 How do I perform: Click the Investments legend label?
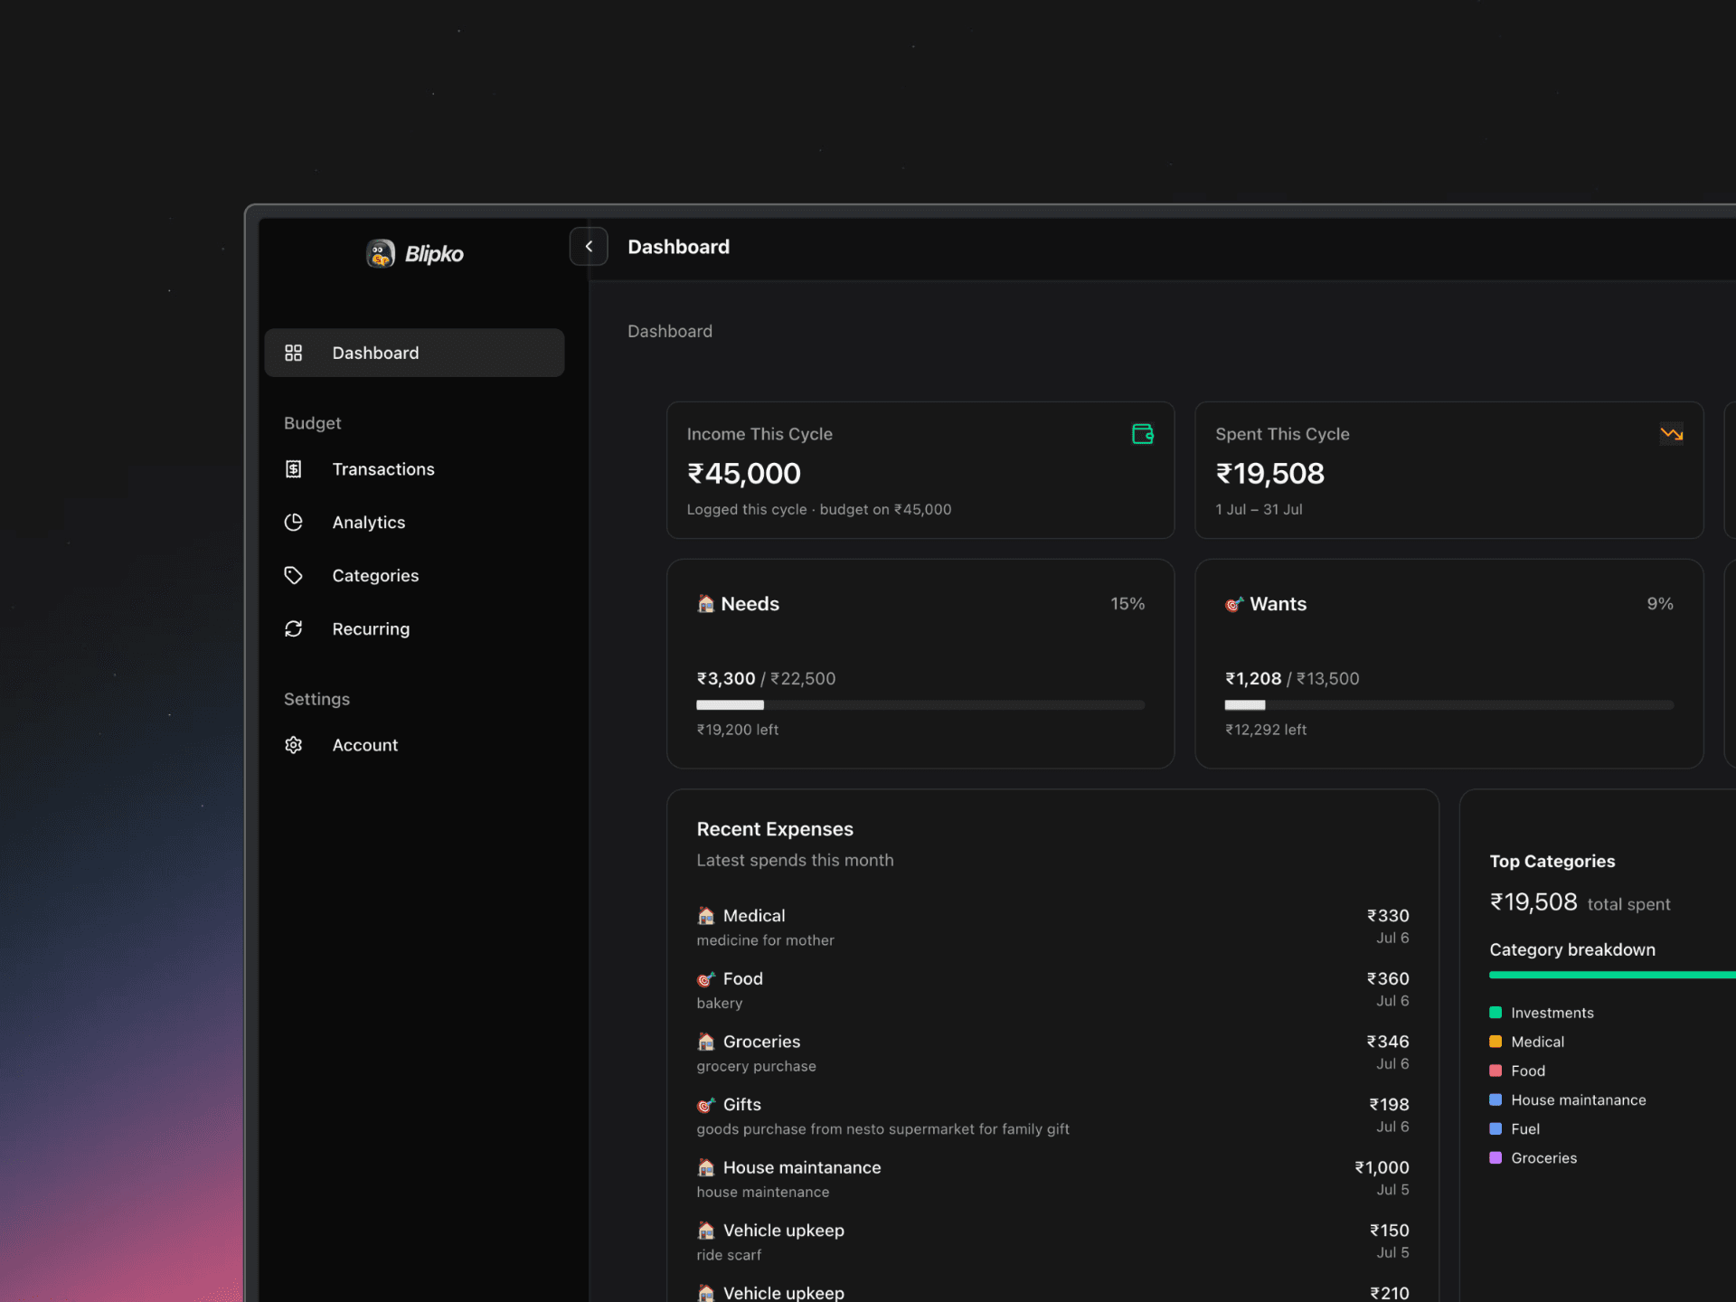[1552, 1013]
